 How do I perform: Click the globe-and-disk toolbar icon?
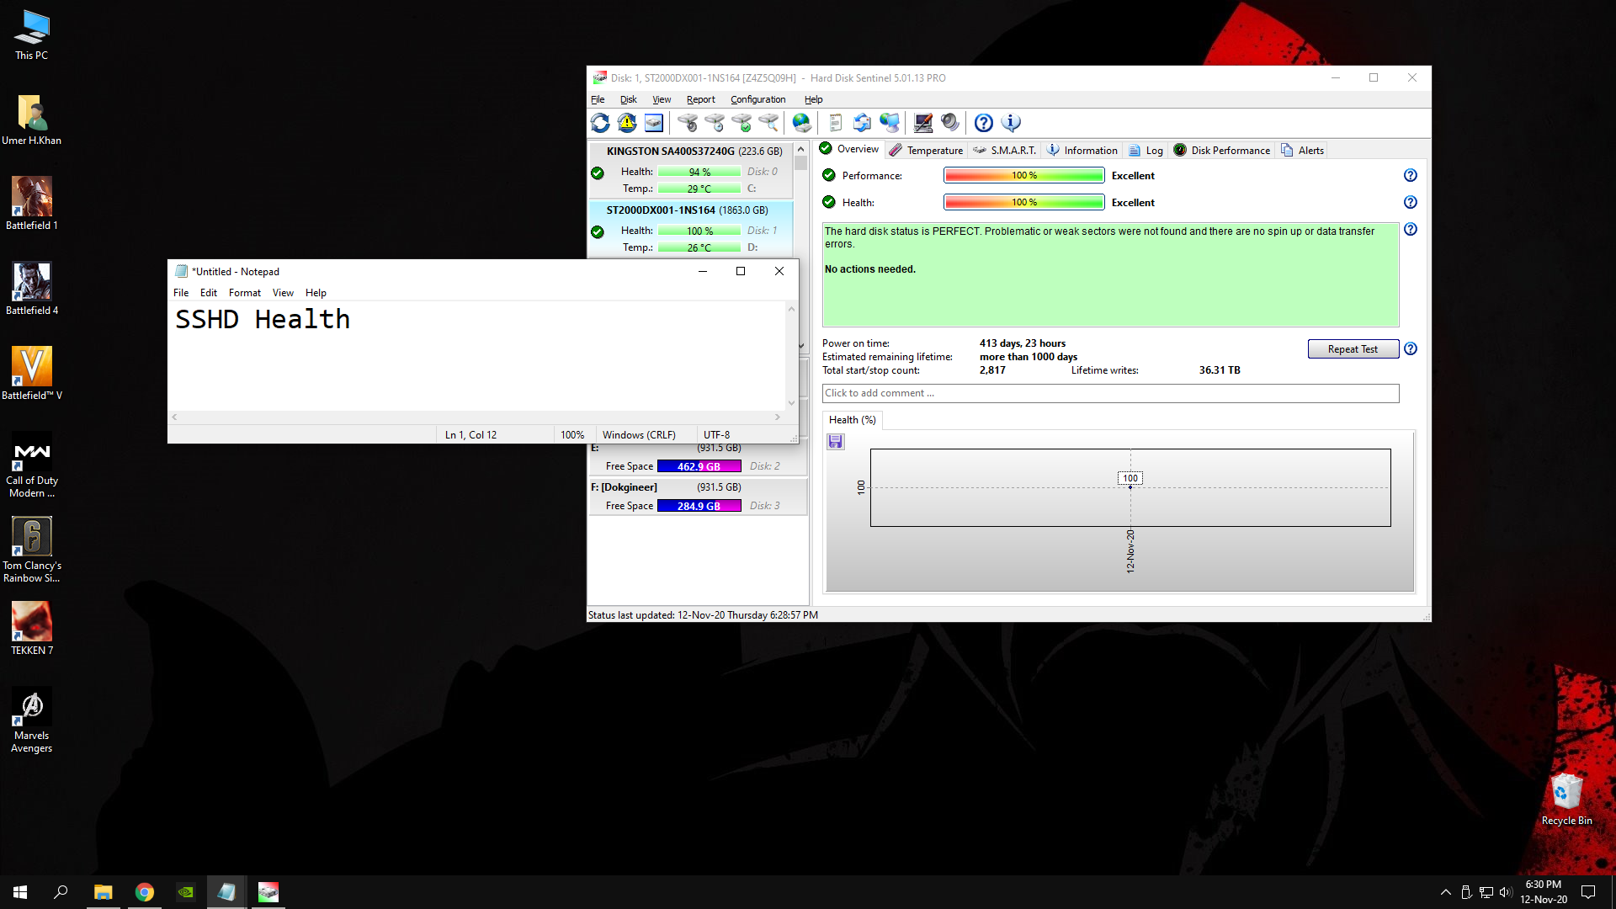click(x=802, y=123)
